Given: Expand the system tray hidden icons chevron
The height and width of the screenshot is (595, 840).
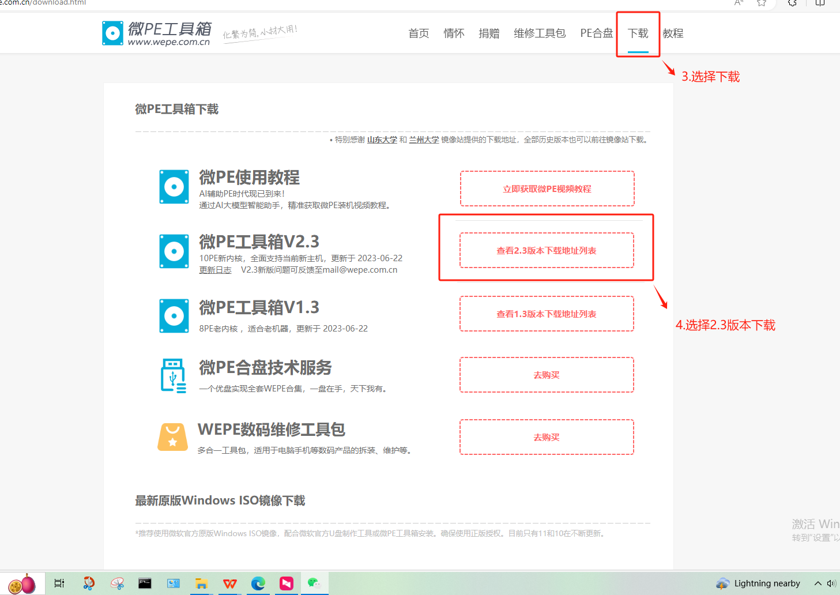Looking at the screenshot, I should coord(818,583).
